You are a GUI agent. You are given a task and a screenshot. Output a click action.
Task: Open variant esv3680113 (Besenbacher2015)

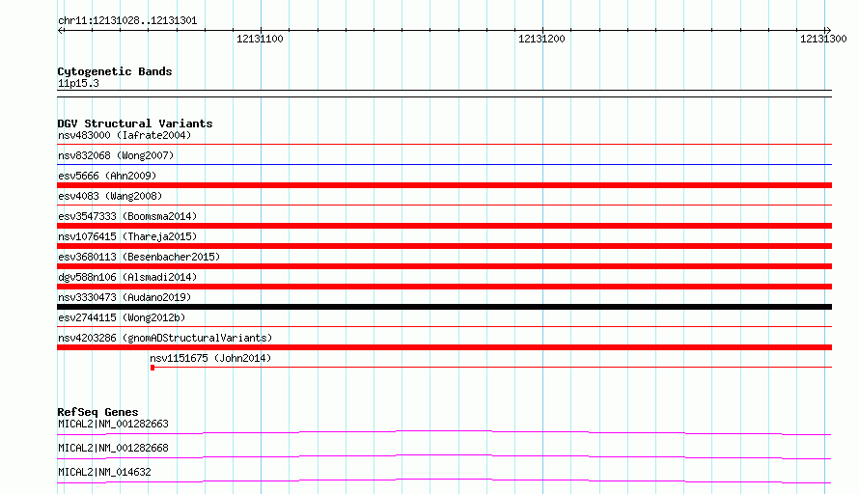(x=139, y=257)
